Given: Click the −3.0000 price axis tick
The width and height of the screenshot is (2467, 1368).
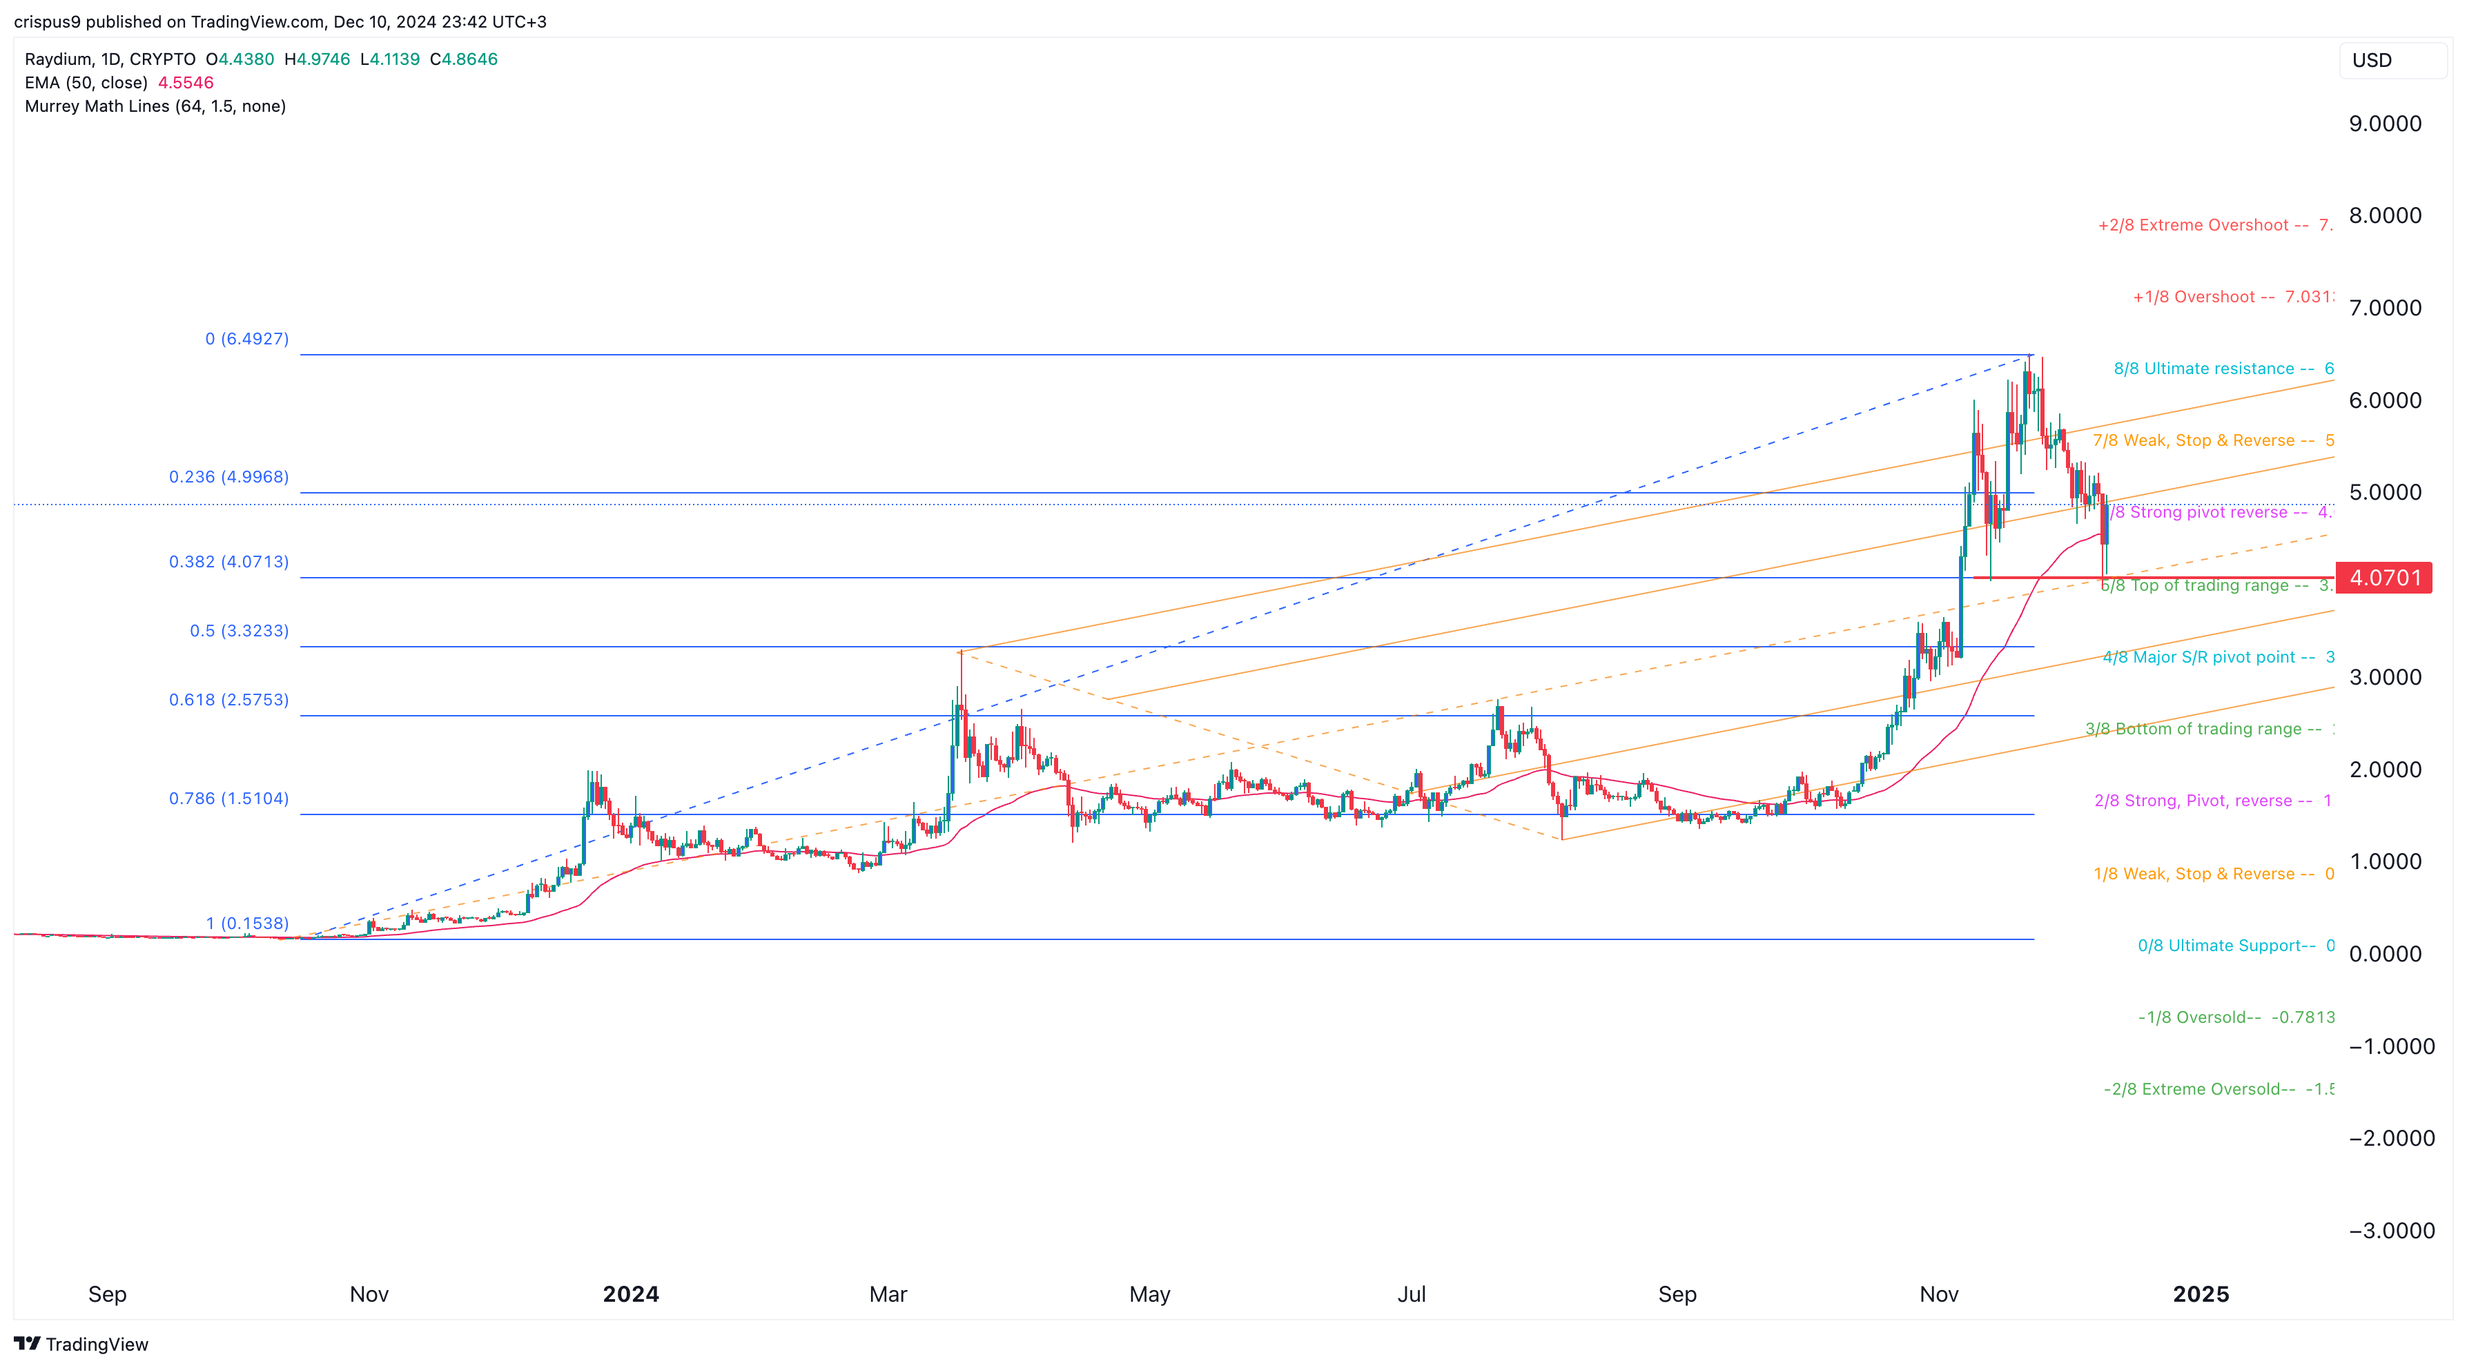Looking at the screenshot, I should point(2391,1231).
